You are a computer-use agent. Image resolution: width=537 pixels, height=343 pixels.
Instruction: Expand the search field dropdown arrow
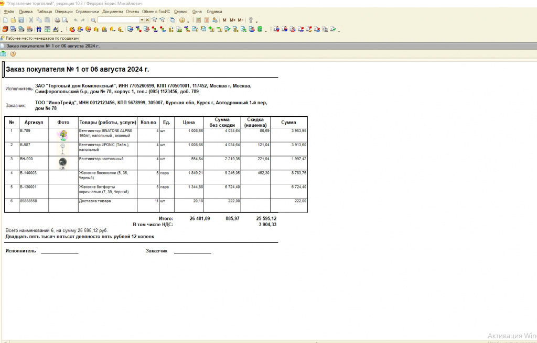pyautogui.click(x=141, y=20)
